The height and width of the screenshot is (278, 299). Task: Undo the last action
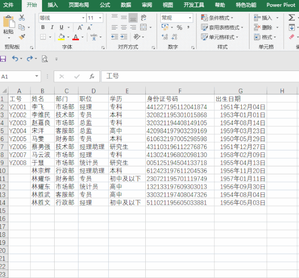tap(15, 58)
